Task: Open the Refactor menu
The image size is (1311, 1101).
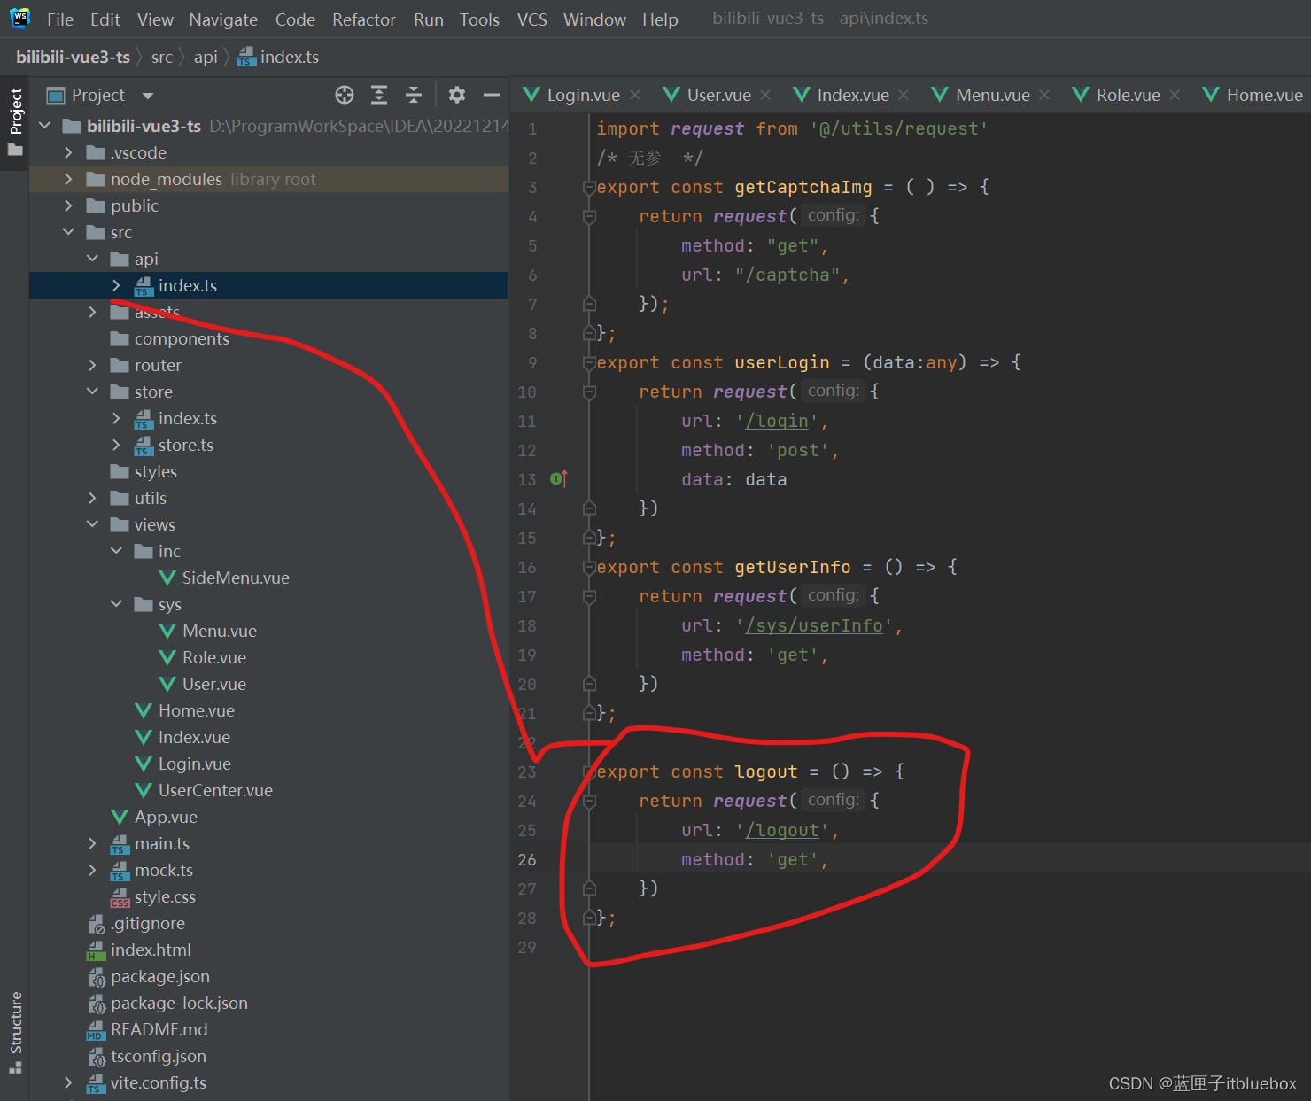Action: click(x=363, y=19)
